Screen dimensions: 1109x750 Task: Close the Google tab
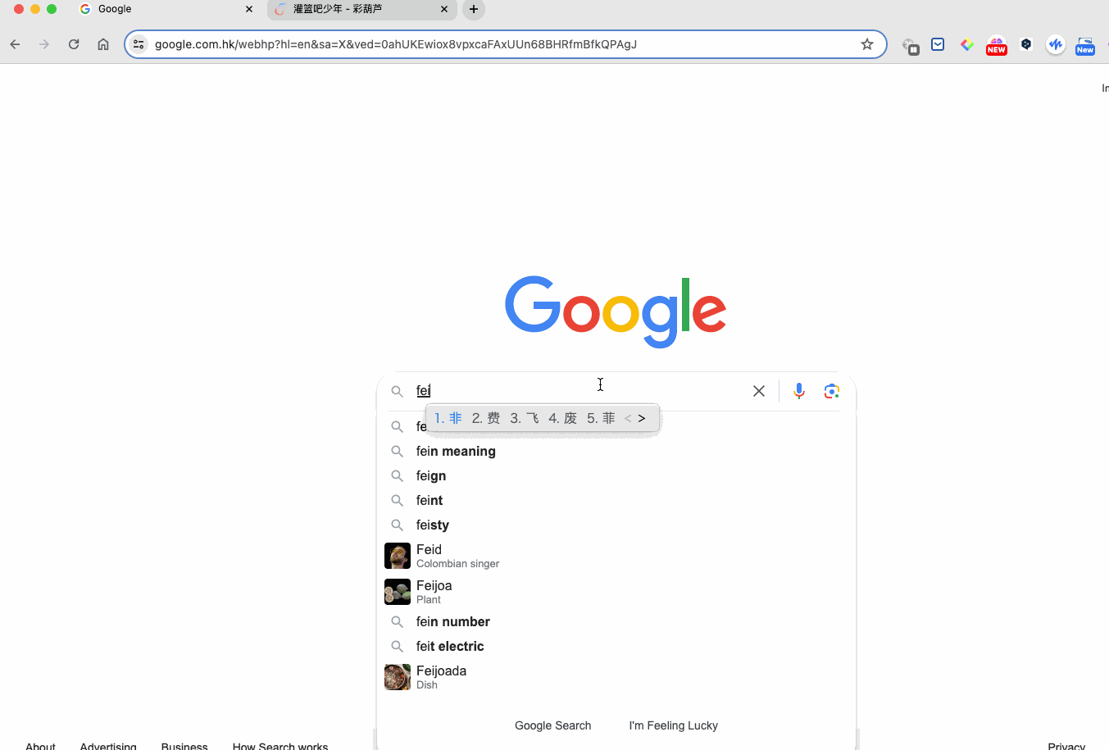tap(249, 9)
